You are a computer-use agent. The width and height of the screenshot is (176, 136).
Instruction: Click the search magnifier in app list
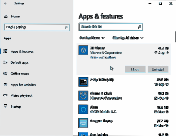pos(139,27)
